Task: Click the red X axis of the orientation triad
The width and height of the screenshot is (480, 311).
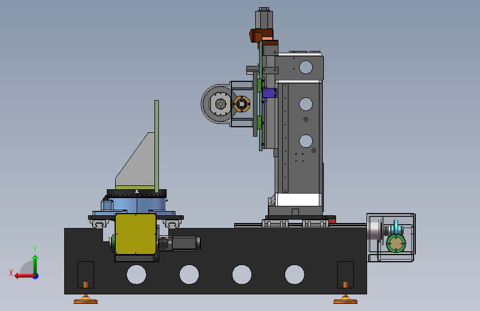Action: click(24, 276)
